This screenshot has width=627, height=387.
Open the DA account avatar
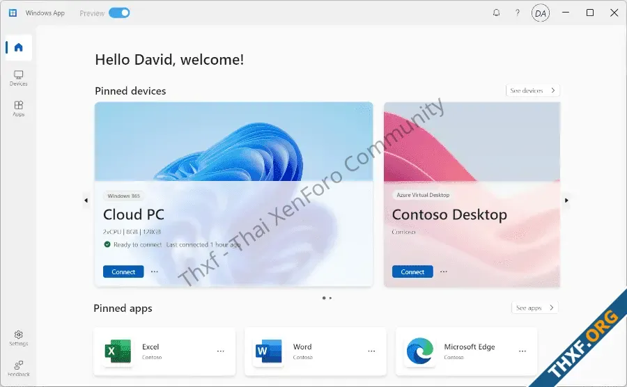point(540,13)
